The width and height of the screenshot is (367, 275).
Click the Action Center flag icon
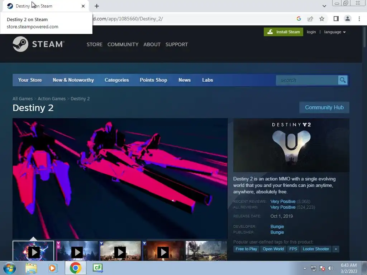[322, 268]
